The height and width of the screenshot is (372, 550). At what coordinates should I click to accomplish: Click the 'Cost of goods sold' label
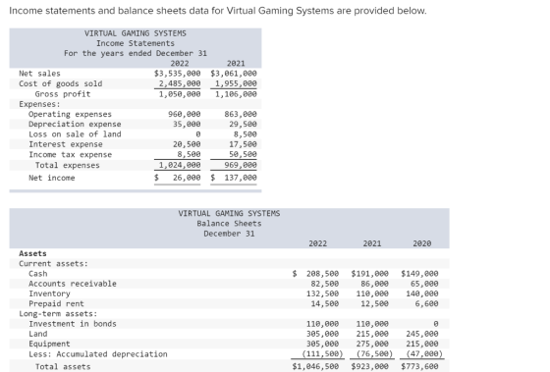click(x=61, y=83)
